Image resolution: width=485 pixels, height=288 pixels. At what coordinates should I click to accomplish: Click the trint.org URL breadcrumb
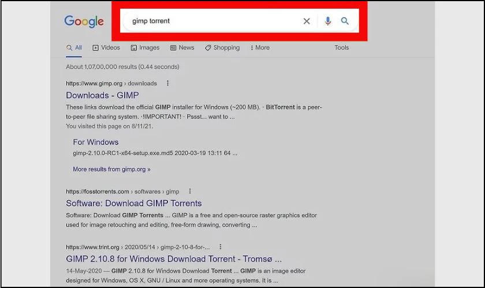coord(137,247)
